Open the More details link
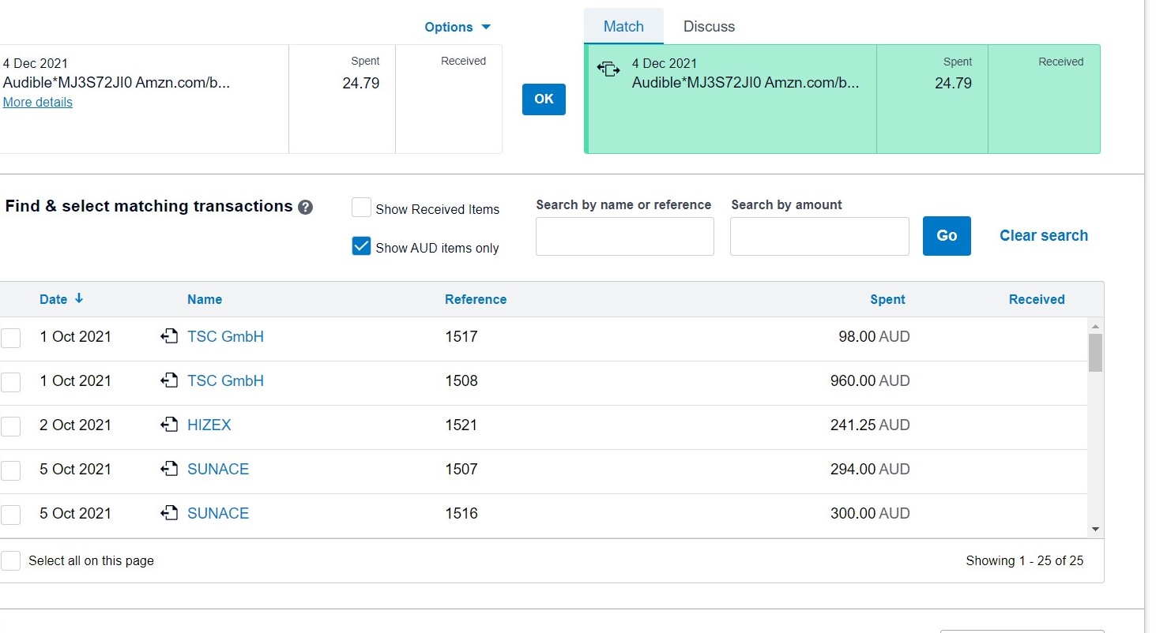 coord(38,103)
